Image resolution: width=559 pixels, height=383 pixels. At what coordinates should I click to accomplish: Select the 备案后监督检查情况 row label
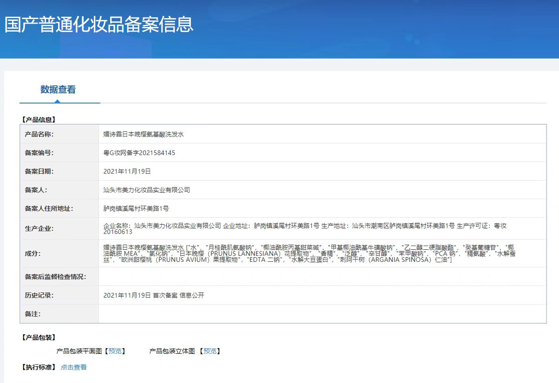[x=55, y=277]
